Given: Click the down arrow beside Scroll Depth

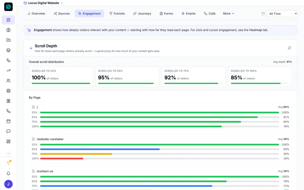Looking at the screenshot, I should pos(31,48).
